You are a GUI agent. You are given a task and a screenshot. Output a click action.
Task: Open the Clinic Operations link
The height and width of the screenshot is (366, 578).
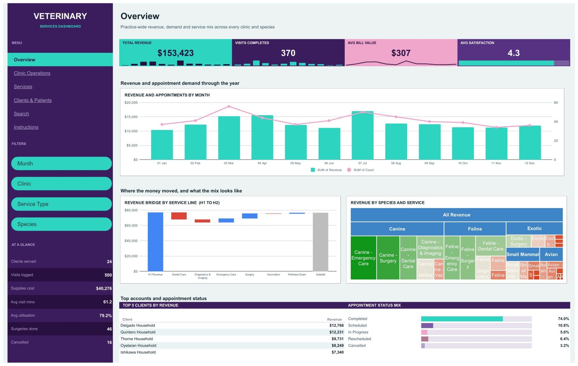coord(32,73)
